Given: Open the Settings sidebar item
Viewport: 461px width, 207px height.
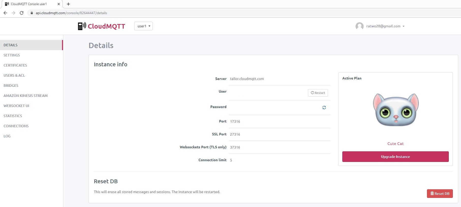Looking at the screenshot, I should [12, 55].
